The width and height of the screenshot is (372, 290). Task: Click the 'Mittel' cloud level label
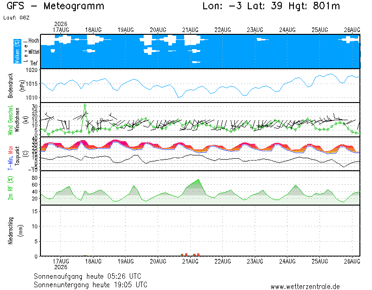[34, 52]
